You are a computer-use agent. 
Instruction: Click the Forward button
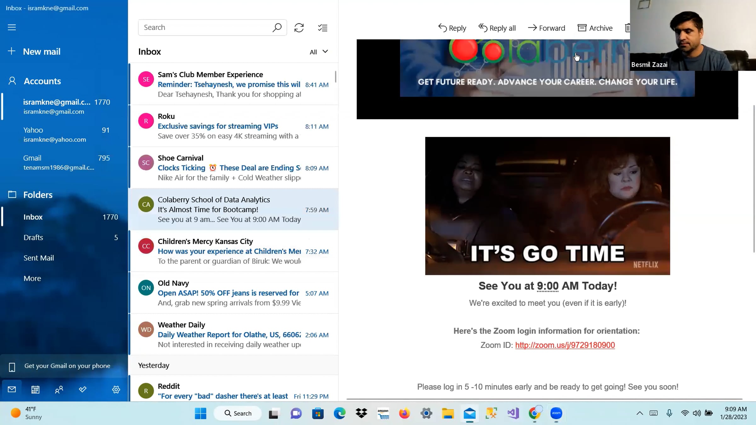tap(547, 28)
